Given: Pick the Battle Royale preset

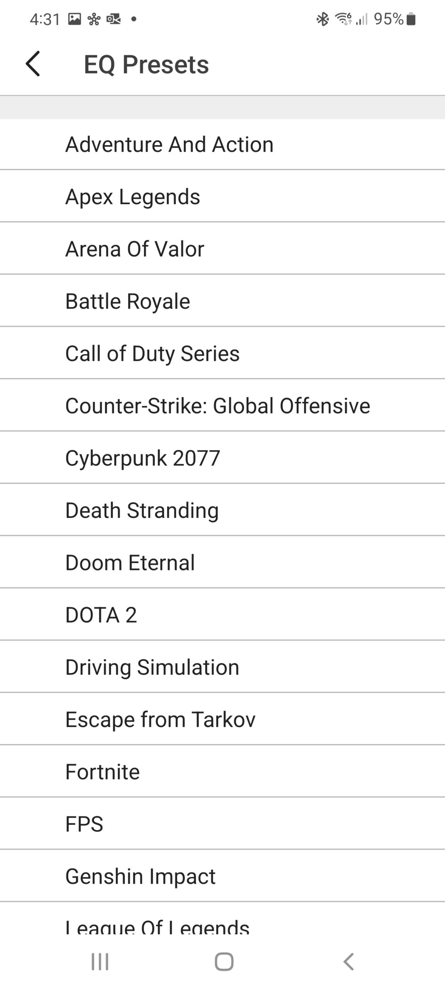Looking at the screenshot, I should click(x=127, y=301).
